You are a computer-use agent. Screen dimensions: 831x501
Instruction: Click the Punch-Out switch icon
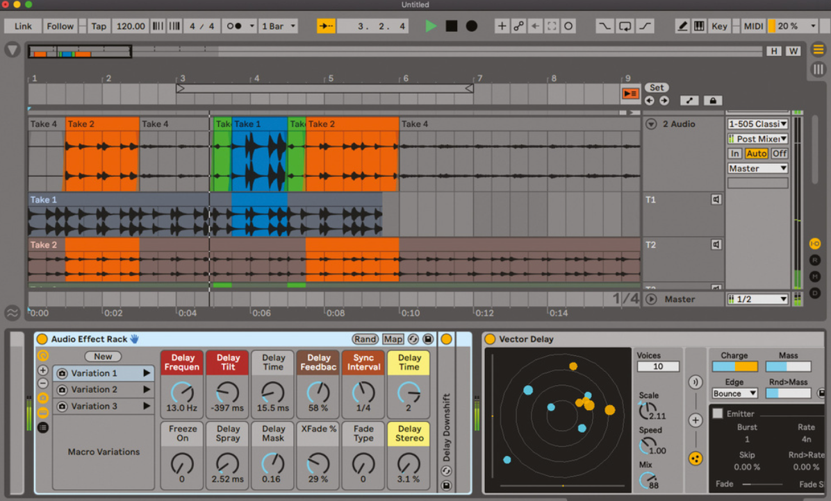pos(645,26)
